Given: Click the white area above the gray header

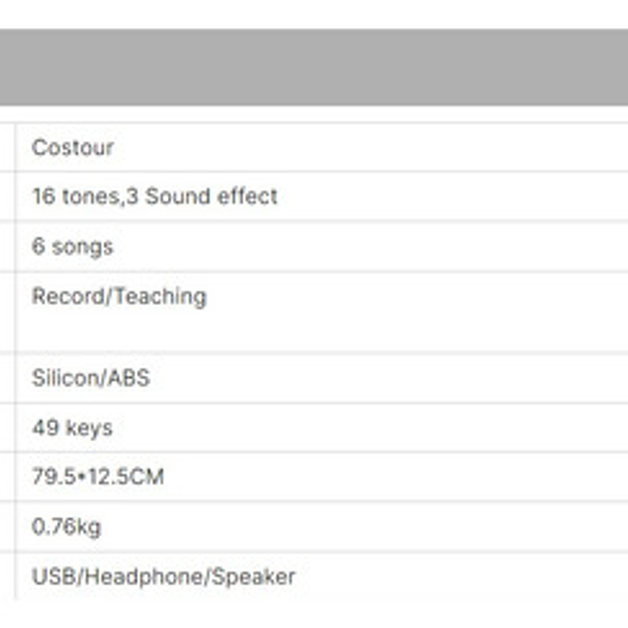Looking at the screenshot, I should click(x=314, y=13).
